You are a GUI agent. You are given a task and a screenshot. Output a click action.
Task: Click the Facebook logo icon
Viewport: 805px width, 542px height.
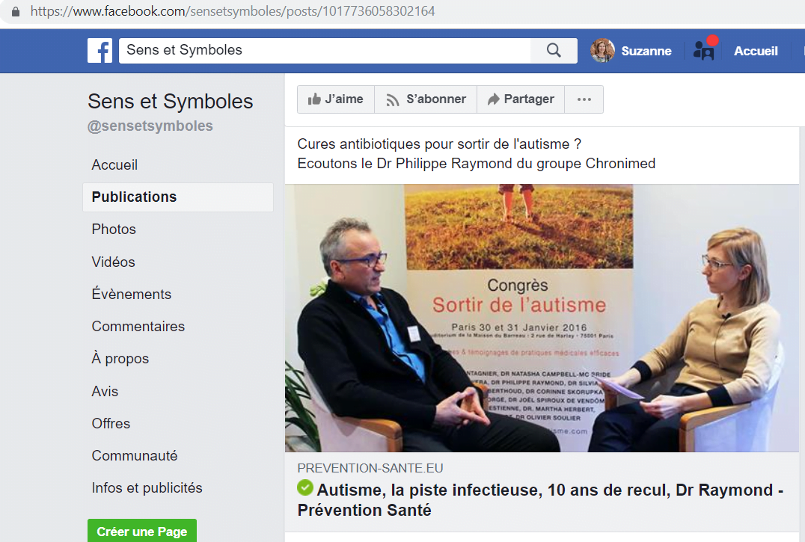100,51
